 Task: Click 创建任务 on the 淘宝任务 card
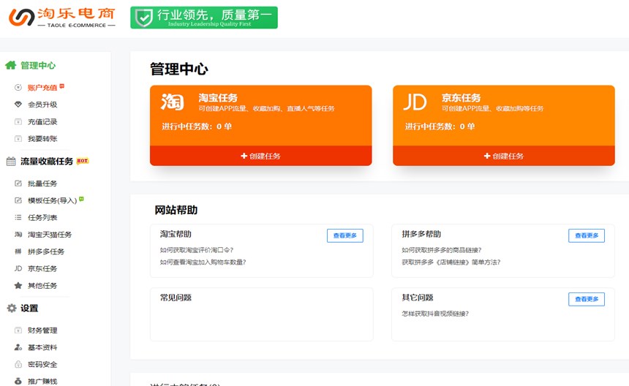(x=261, y=156)
